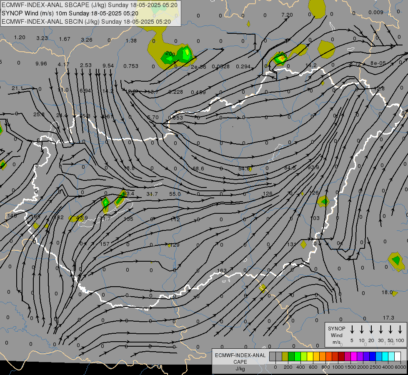
Task: Click the map value 0.753
Action: pyautogui.click(x=131, y=66)
